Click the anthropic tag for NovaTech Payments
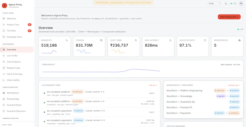This screenshot has height=127, width=246. [x=234, y=113]
